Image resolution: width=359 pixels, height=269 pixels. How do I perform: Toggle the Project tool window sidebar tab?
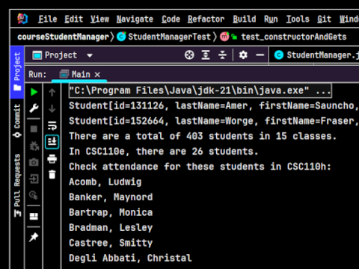click(x=17, y=72)
